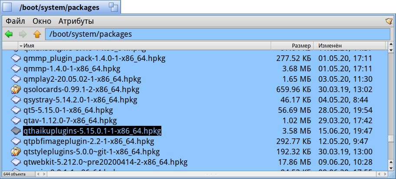Click the Tracker icon at menu bar right
396x179 pixels.
coord(389,21)
